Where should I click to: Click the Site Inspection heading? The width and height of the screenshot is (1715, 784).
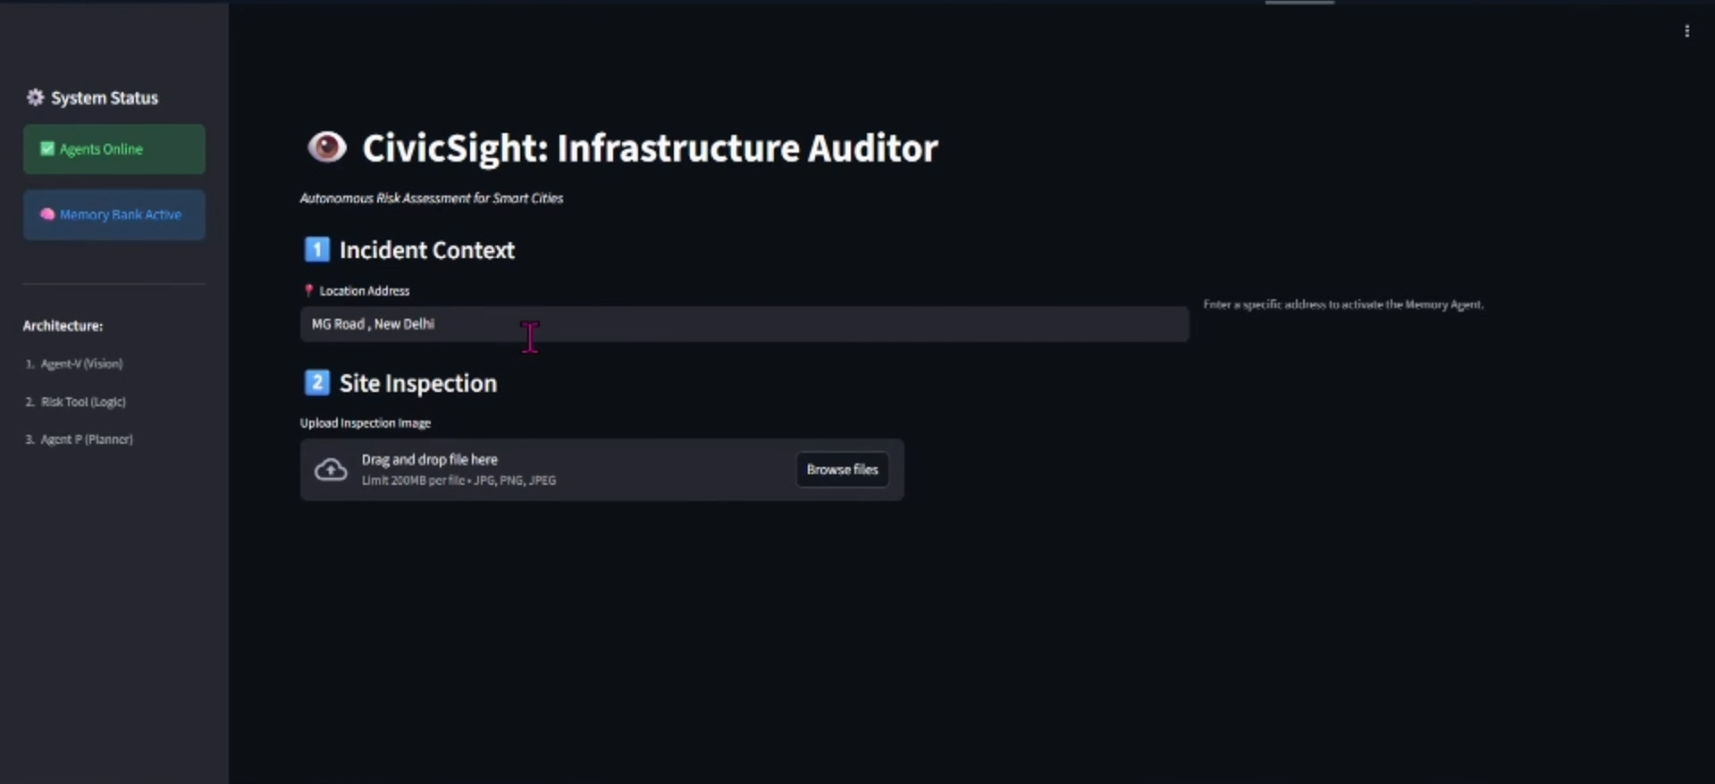tap(418, 383)
